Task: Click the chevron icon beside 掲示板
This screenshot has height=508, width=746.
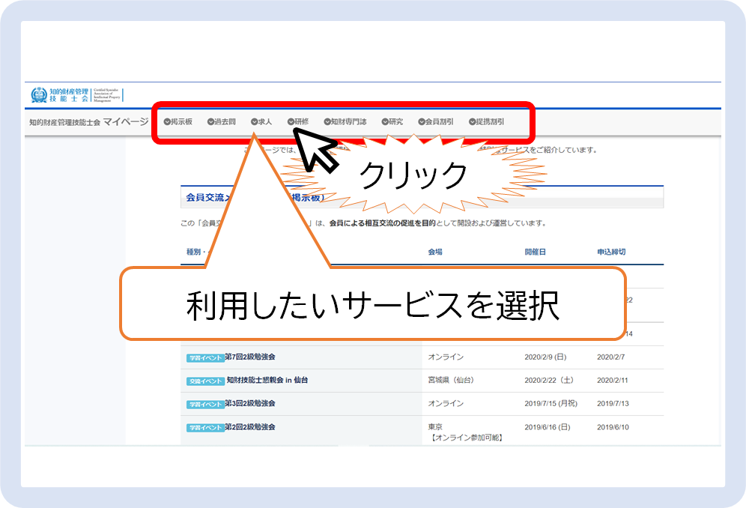Action: 166,121
